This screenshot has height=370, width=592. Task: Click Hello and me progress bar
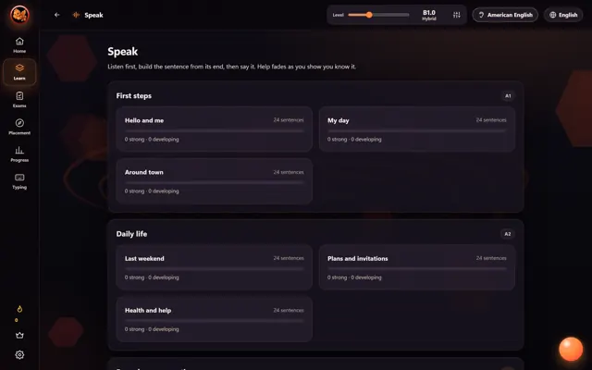click(x=214, y=130)
